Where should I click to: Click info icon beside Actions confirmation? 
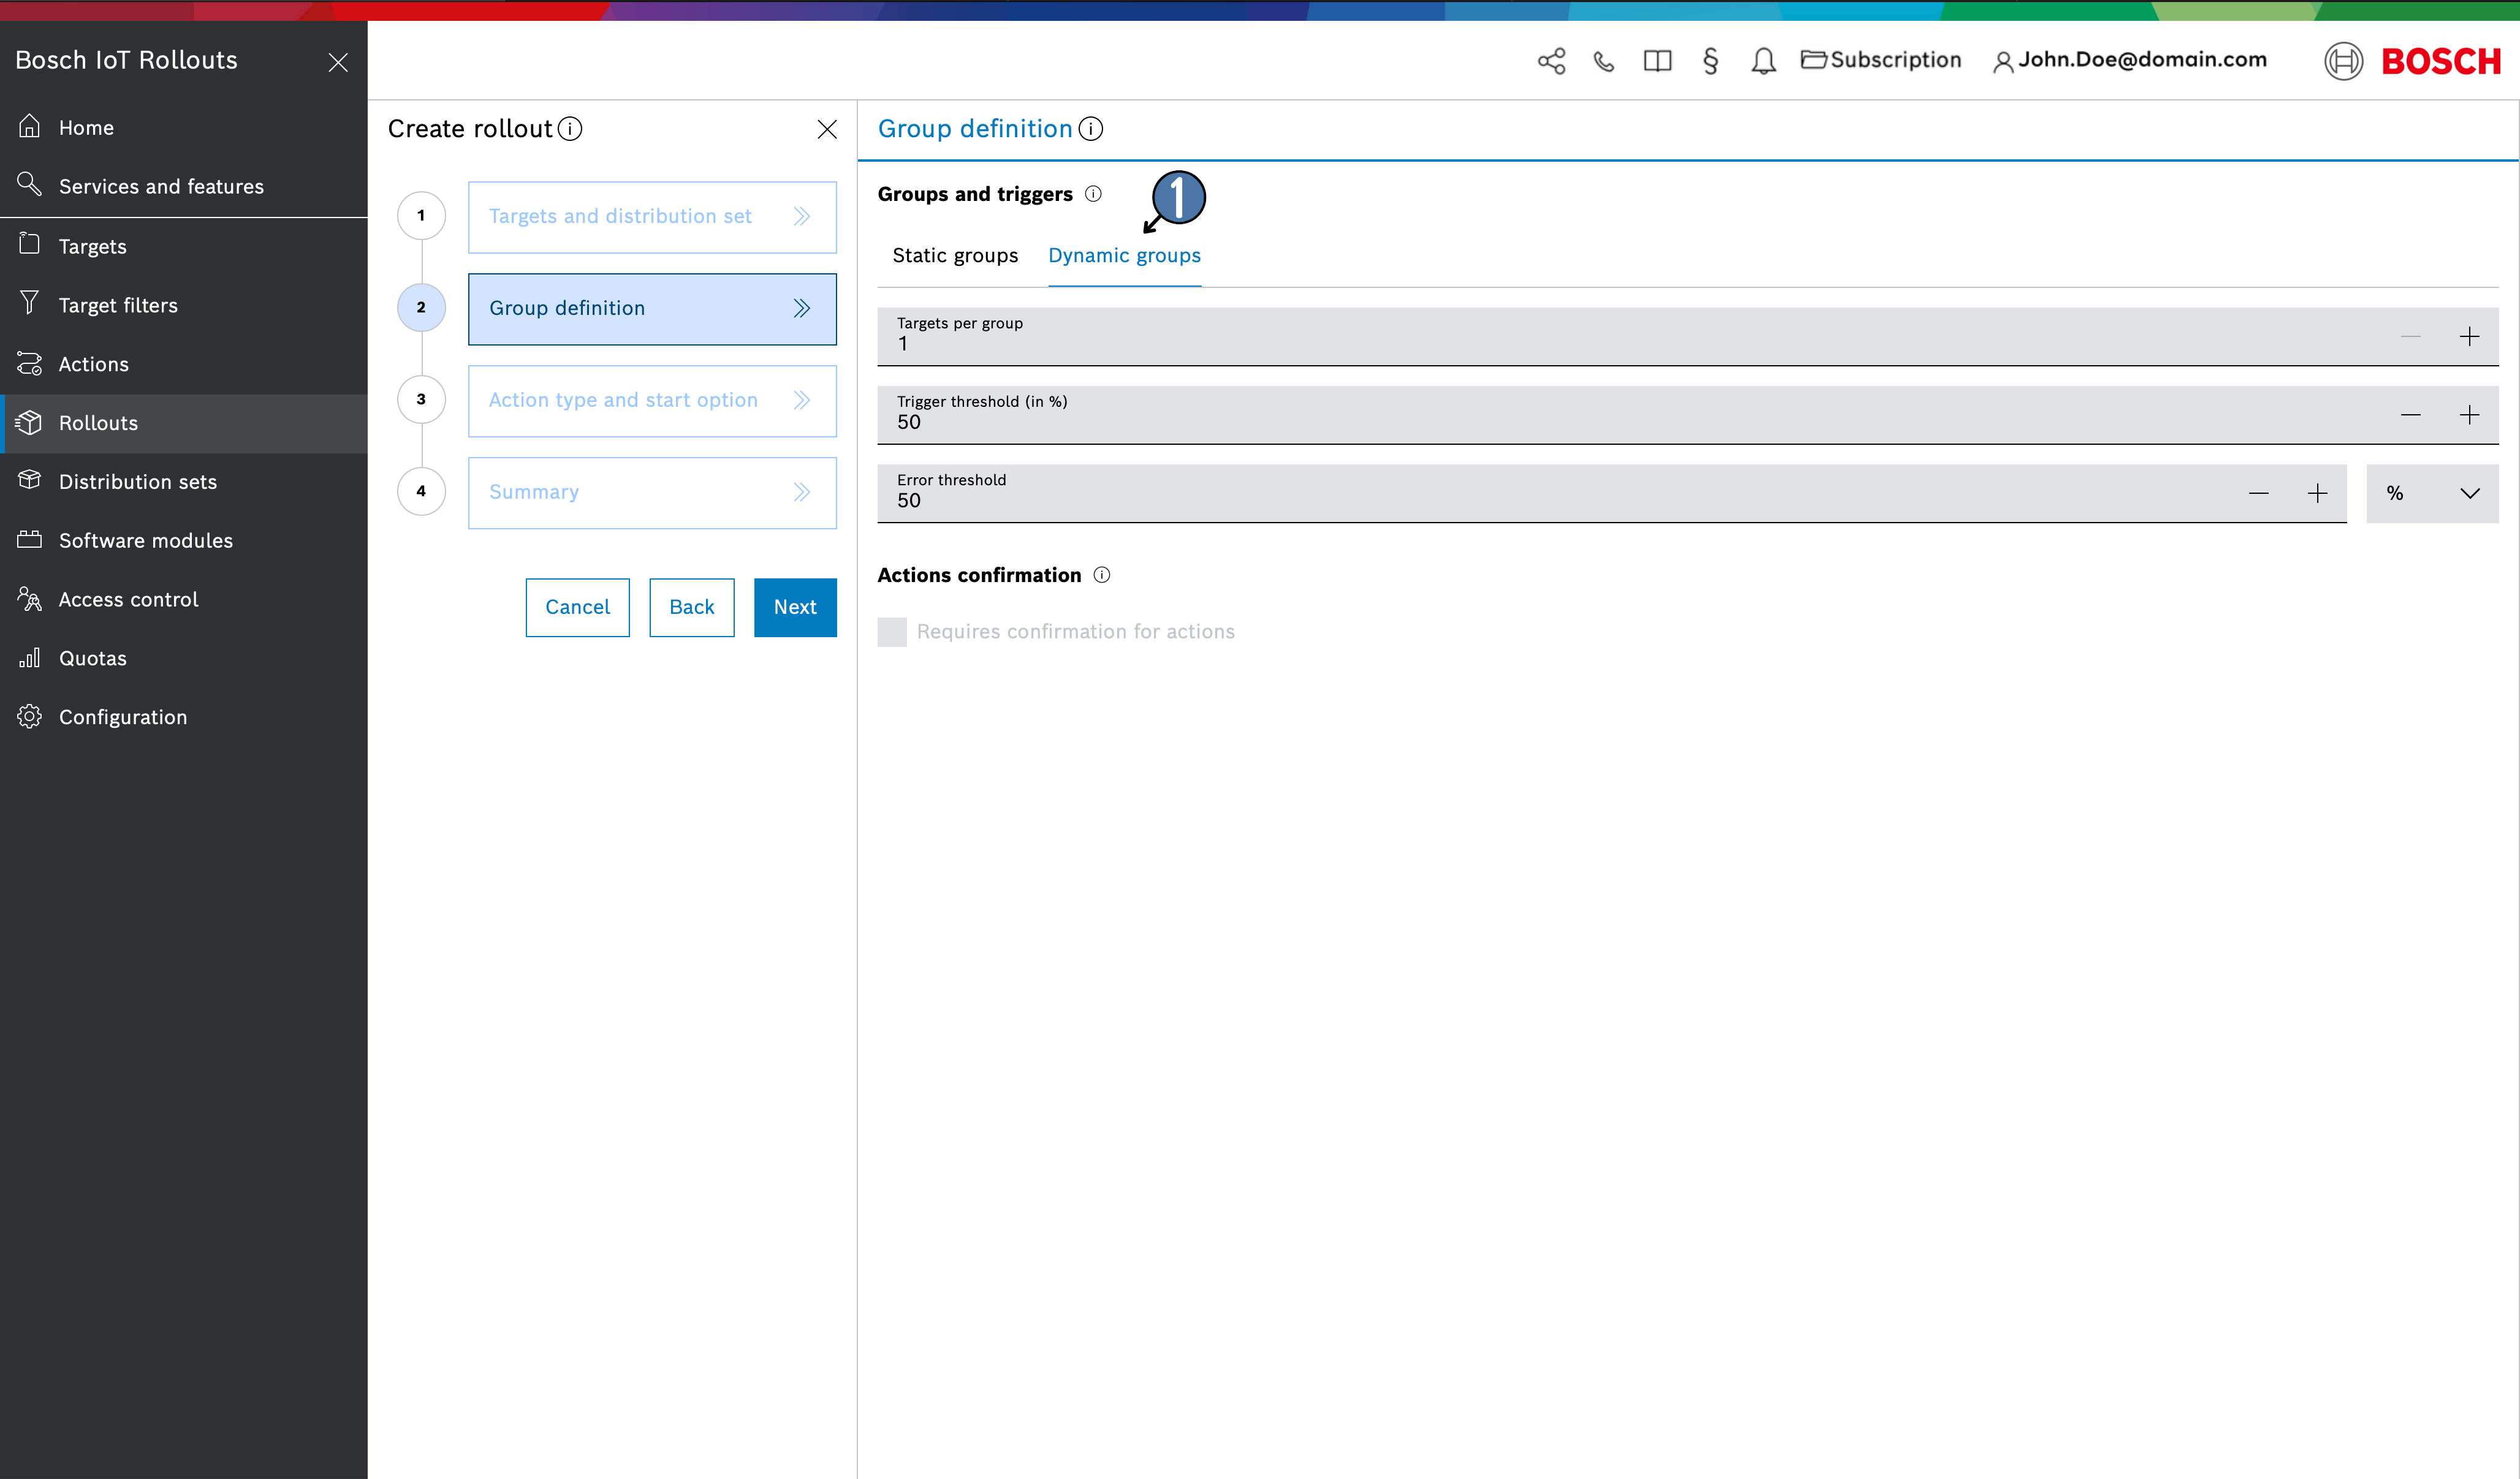coord(1101,575)
